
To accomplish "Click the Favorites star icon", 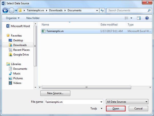I will pos(8,35).
